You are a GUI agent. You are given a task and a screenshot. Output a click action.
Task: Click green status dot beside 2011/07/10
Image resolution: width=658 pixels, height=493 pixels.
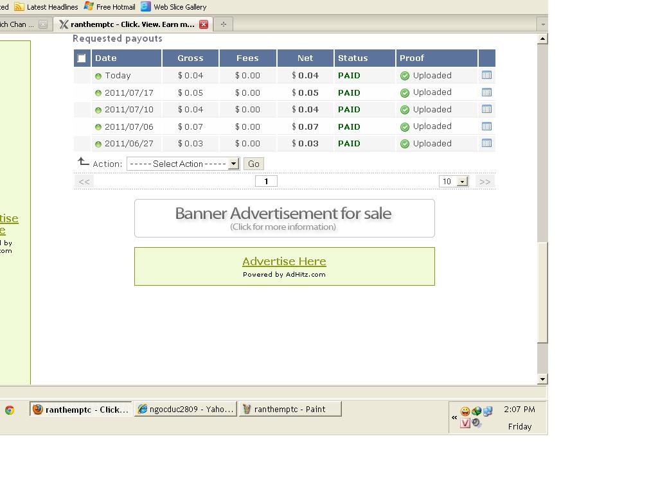98,110
